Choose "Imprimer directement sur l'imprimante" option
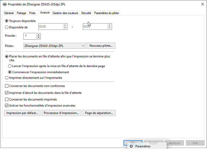 pyautogui.click(x=7, y=78)
